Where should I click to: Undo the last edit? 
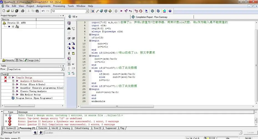click(x=43, y=11)
